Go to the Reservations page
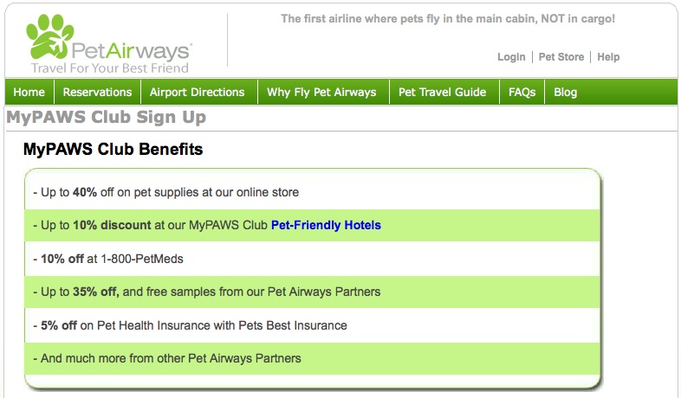681x398 pixels. click(x=97, y=92)
